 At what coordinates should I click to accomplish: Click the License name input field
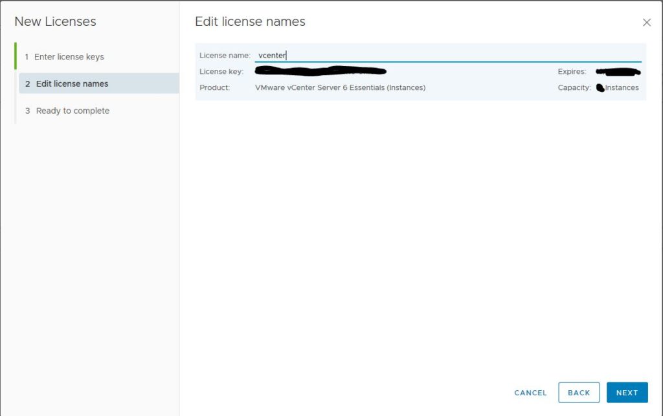tap(448, 56)
